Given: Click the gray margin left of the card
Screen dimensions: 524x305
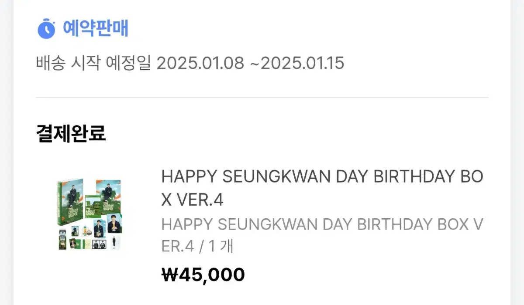Looking at the screenshot, I should click(x=7, y=152).
